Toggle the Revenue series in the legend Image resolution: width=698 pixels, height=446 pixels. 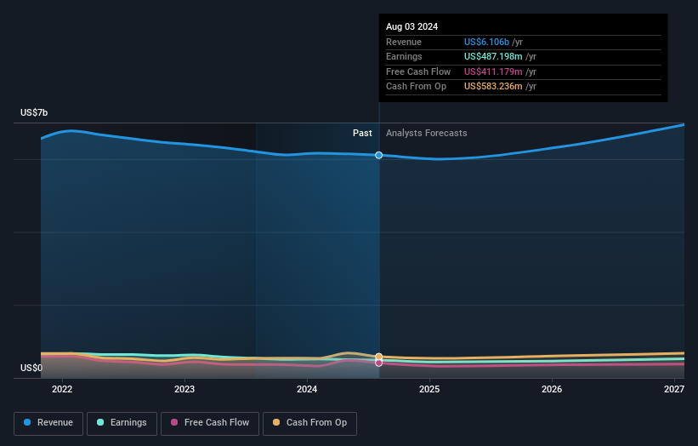pos(48,423)
